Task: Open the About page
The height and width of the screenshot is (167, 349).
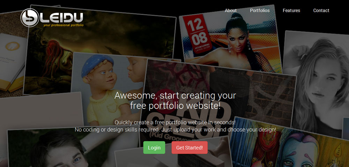Action: click(231, 10)
